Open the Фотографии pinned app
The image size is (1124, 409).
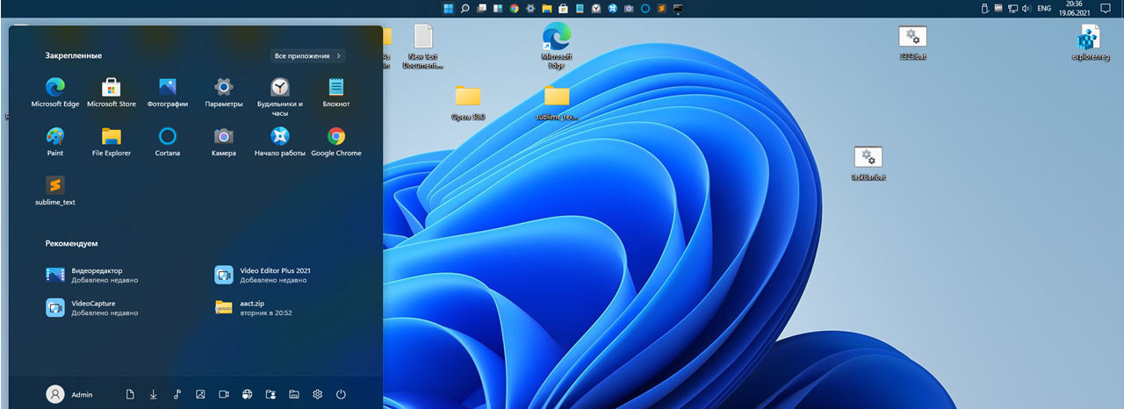tap(168, 92)
